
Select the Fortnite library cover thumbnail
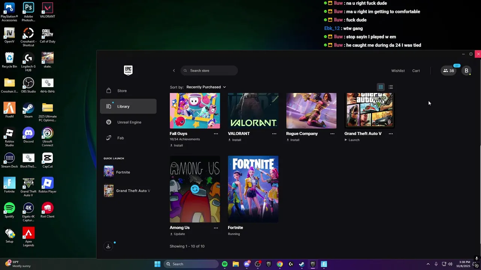coord(253,189)
